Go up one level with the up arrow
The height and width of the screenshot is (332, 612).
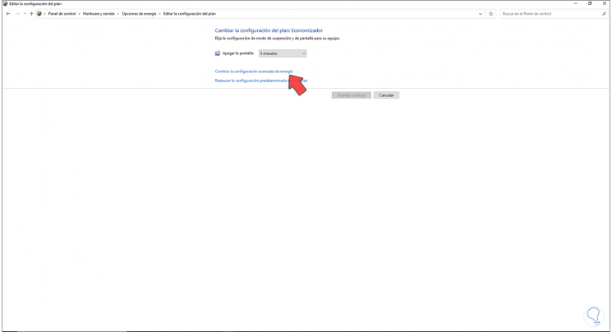31,14
